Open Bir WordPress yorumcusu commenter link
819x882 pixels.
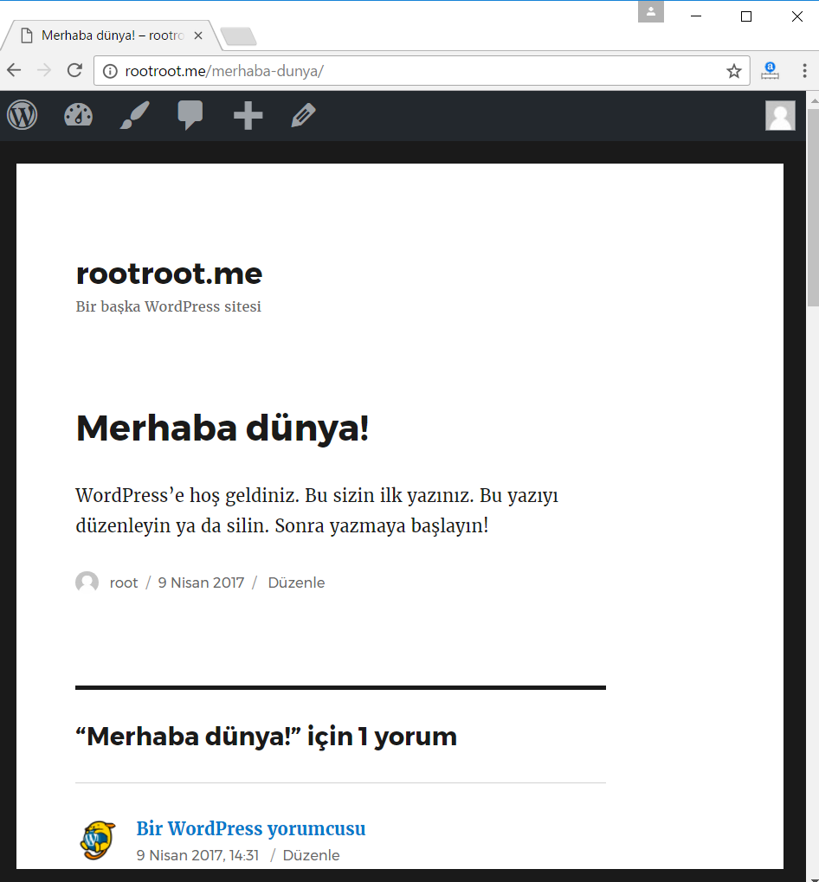(x=251, y=828)
